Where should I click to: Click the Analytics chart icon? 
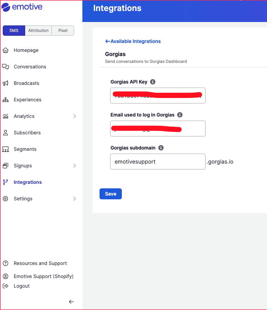point(5,116)
